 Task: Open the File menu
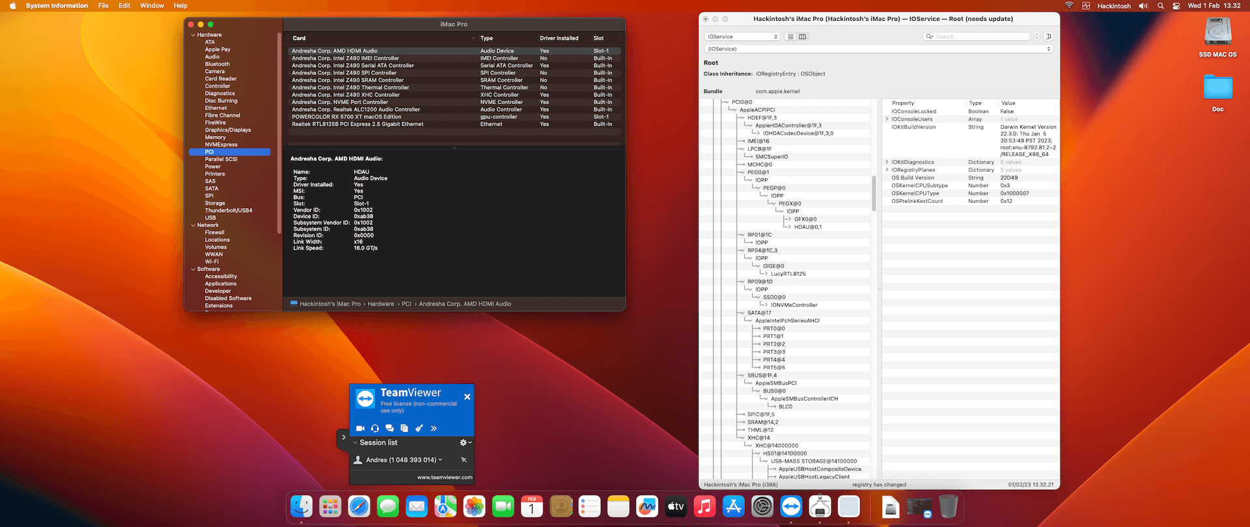point(104,6)
